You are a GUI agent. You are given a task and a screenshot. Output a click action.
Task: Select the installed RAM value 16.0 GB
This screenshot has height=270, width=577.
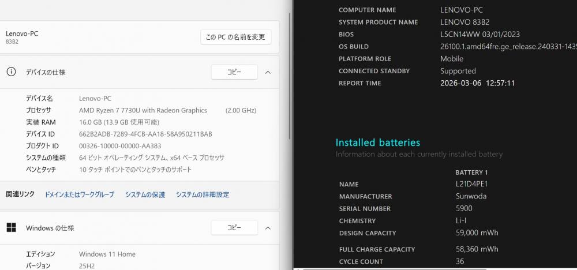click(119, 122)
